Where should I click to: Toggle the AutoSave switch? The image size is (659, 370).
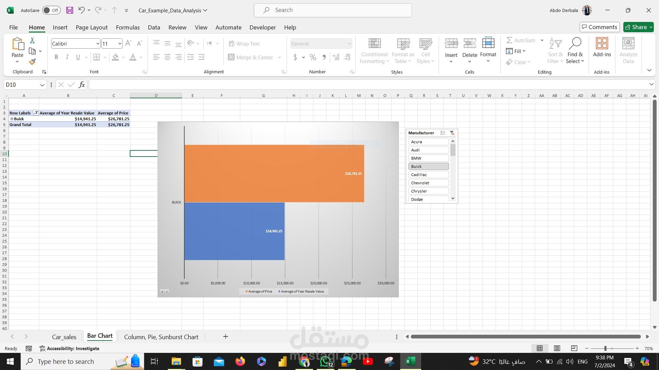[51, 10]
